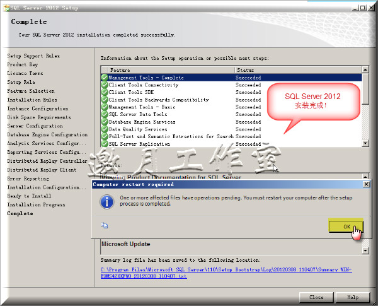The height and width of the screenshot is (306, 378).
Task: Click feature list scrollbar down arrow
Action: (x=365, y=143)
